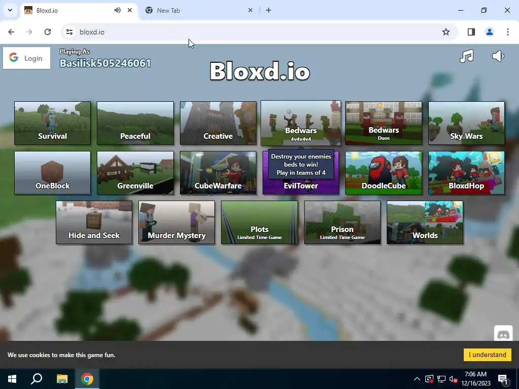Open the Chrome three-dot menu
The image size is (519, 389).
point(508,32)
